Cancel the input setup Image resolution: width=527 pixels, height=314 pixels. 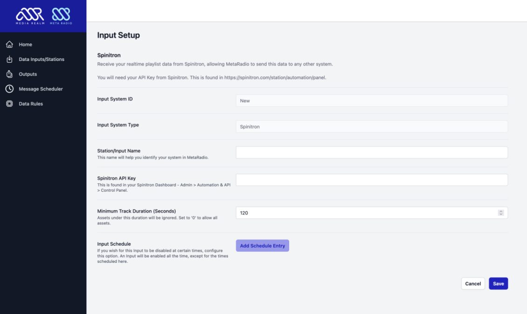[x=472, y=284]
